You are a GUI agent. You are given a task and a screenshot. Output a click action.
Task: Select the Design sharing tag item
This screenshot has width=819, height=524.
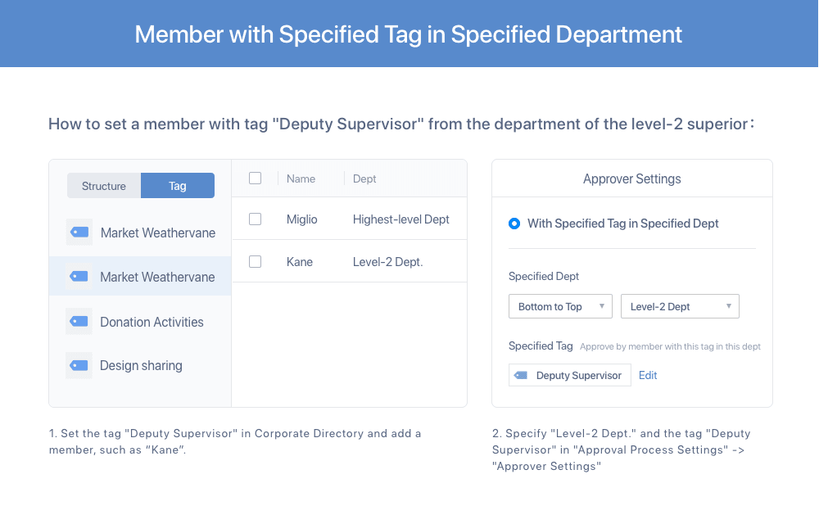[140, 365]
